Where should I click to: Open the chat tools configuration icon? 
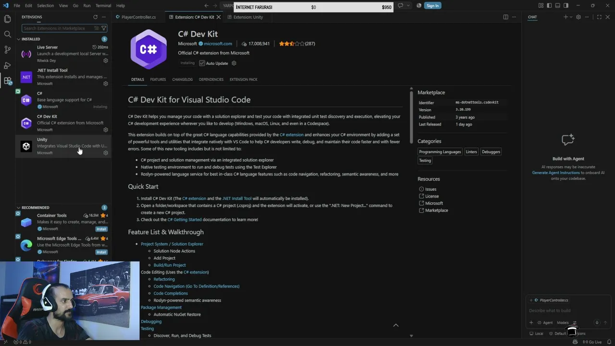574,323
